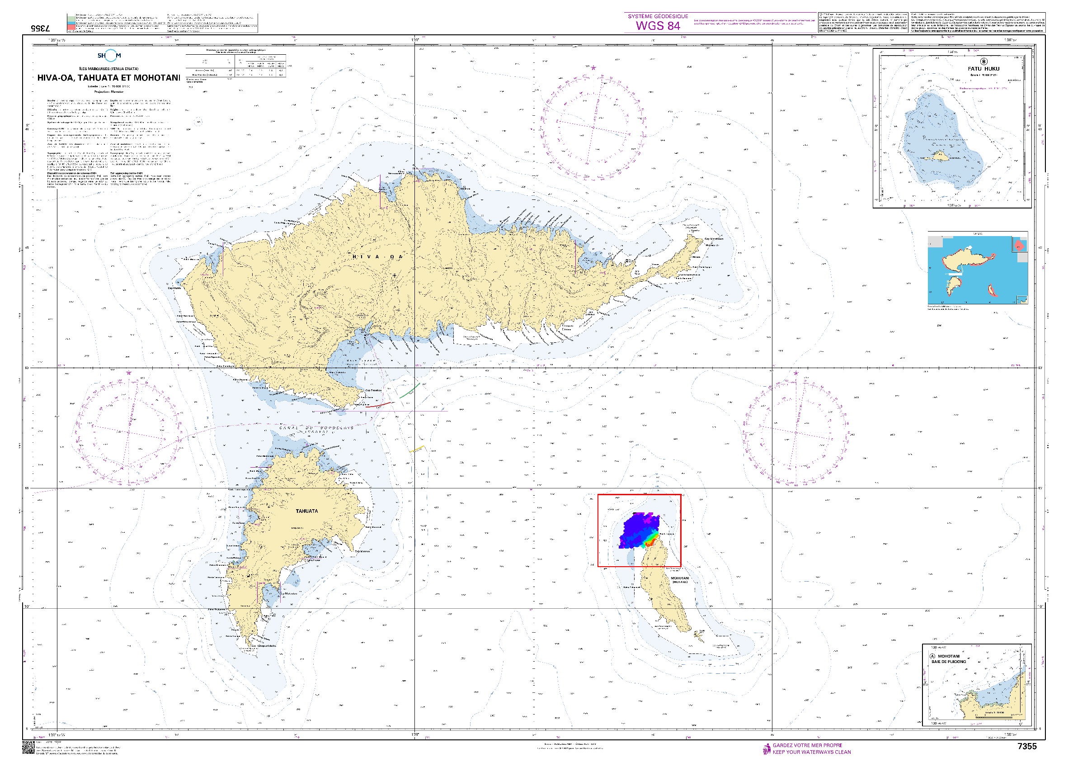Click the HIVA OA island label
This screenshot has height=767, width=1068.
tap(378, 257)
